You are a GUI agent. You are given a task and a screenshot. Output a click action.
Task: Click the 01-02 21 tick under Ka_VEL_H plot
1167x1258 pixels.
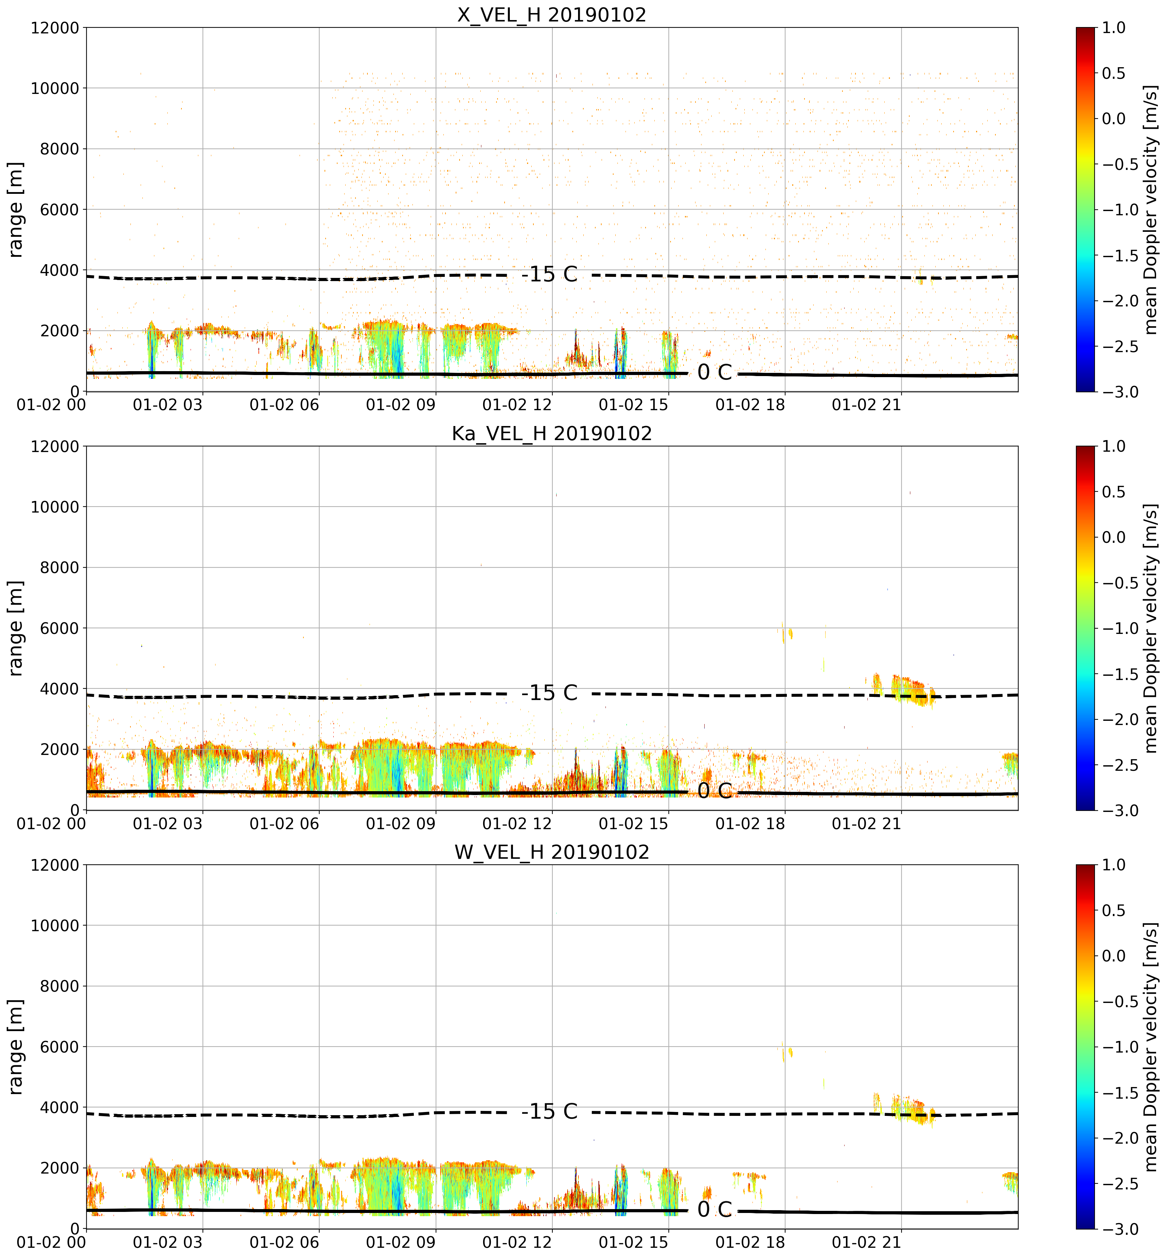(866, 824)
